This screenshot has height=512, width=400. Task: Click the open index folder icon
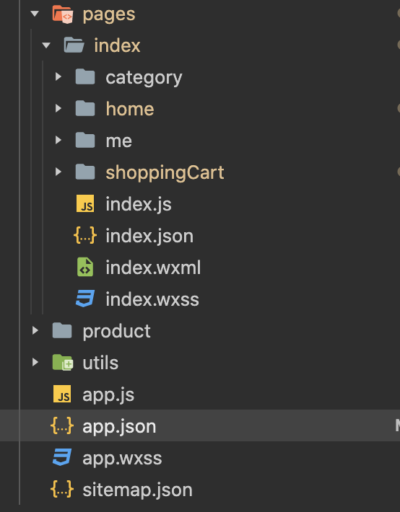click(74, 45)
